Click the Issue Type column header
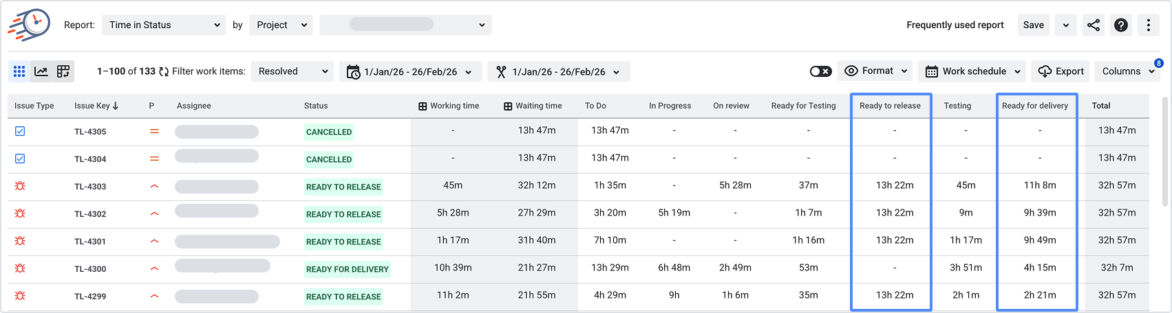Image resolution: width=1172 pixels, height=313 pixels. tap(34, 106)
